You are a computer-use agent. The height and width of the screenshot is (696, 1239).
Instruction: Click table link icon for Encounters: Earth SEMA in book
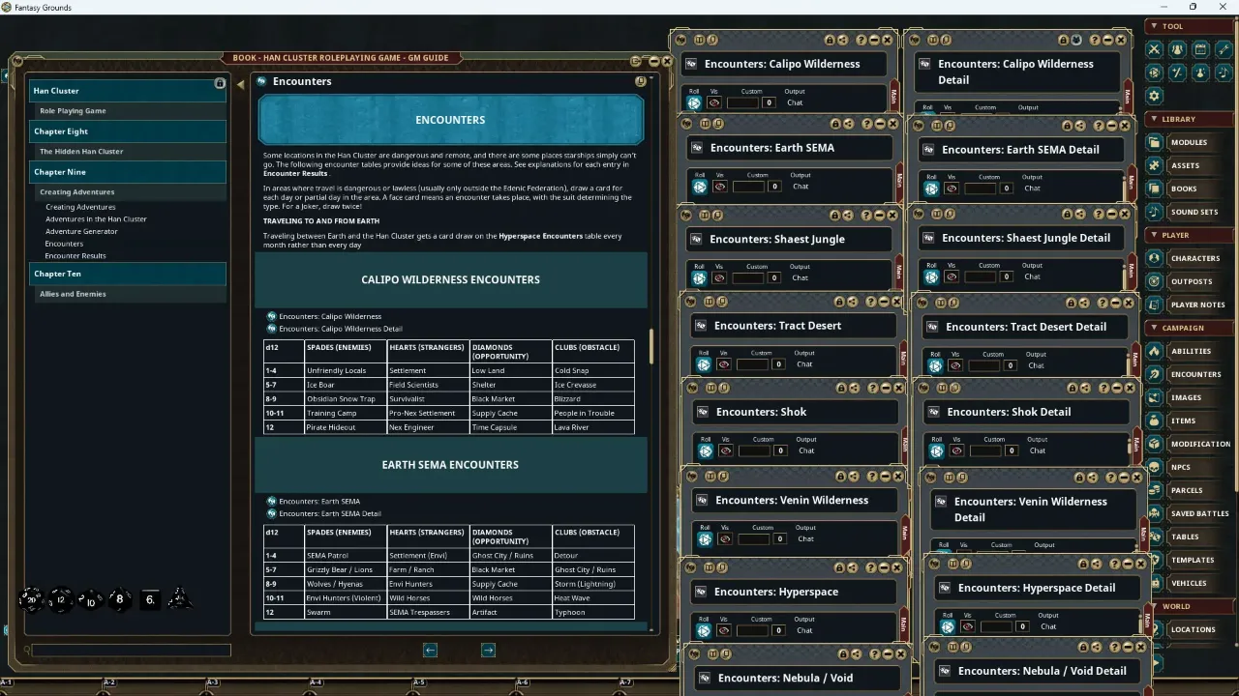[x=272, y=501]
